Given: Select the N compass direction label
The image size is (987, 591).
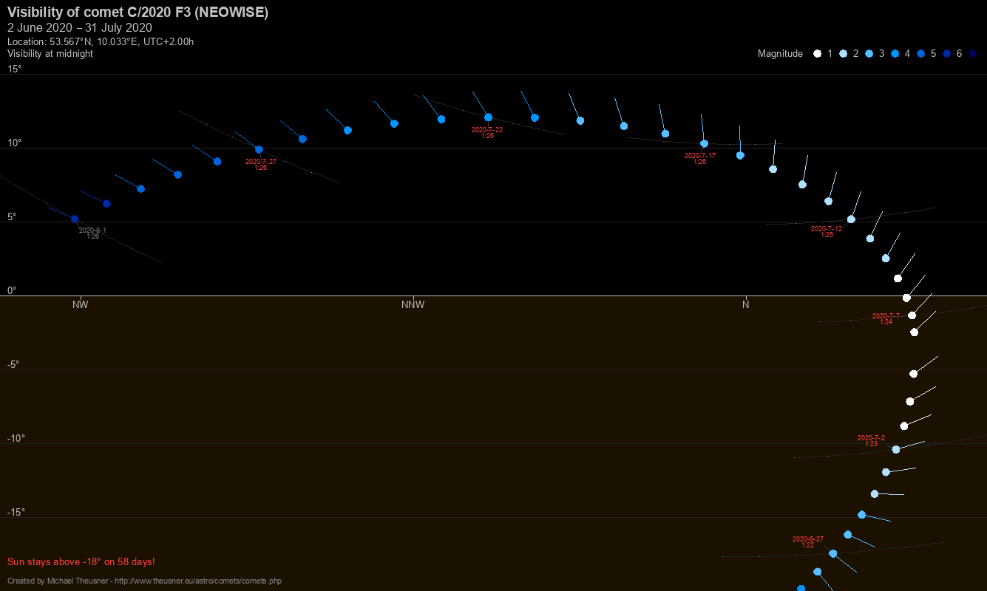Looking at the screenshot, I should (746, 304).
